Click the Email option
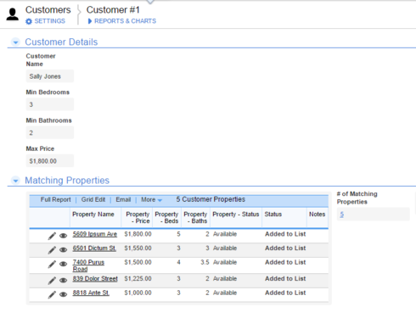 (123, 199)
